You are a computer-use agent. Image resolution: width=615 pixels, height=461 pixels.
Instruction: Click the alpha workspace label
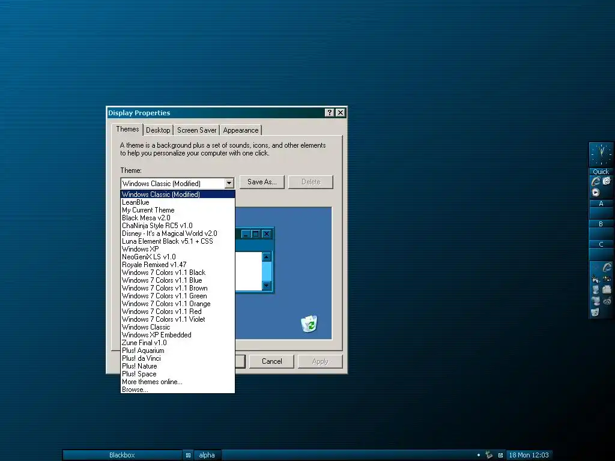(x=207, y=455)
